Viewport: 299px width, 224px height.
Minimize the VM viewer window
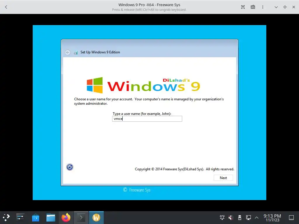(x=276, y=7)
